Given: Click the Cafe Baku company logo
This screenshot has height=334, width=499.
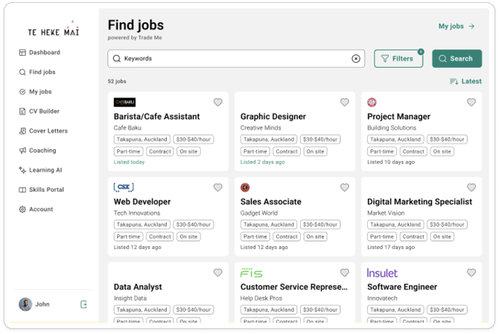Looking at the screenshot, I should tap(124, 102).
